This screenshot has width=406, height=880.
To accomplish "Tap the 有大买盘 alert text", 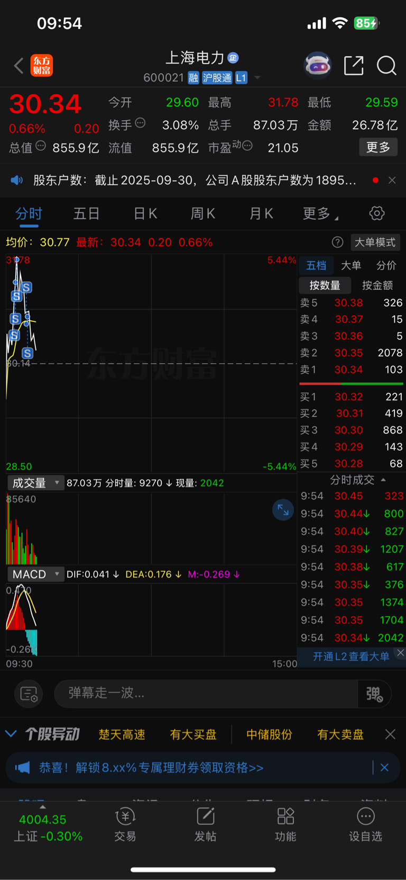I will tap(193, 734).
